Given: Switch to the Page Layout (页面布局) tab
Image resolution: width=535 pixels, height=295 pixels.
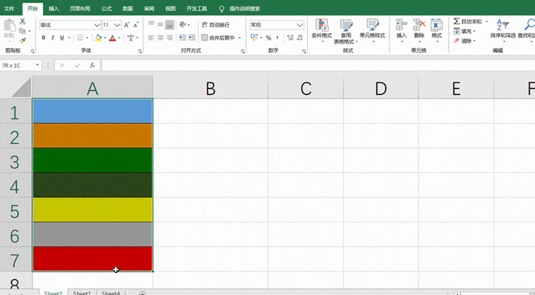Looking at the screenshot, I should point(80,8).
